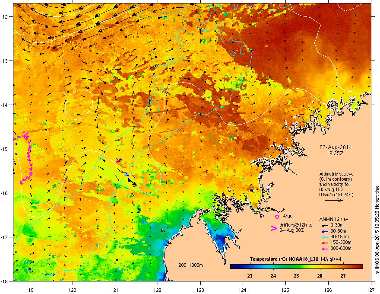Click longitude axis label 123
Viewport: 380px width, 294px height.
(x=200, y=290)
